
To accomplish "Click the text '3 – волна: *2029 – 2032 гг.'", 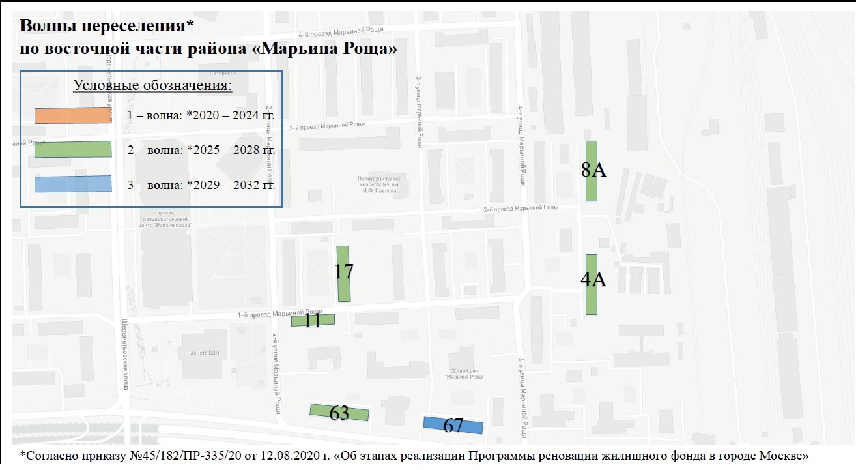I will tap(201, 184).
